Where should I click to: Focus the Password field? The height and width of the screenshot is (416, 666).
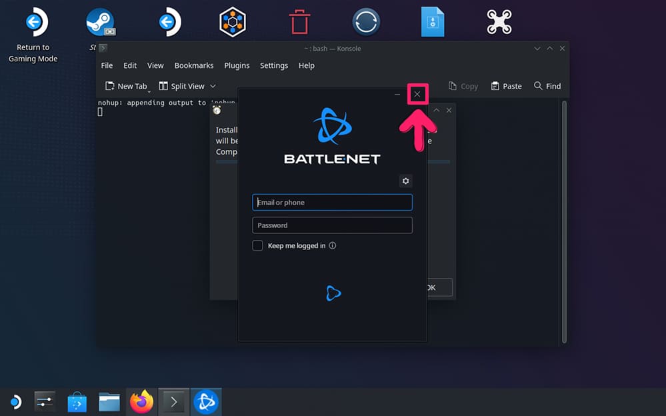point(332,225)
